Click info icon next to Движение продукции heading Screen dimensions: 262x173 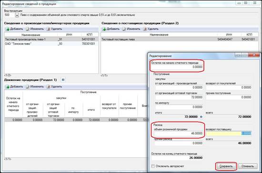(x=63, y=80)
